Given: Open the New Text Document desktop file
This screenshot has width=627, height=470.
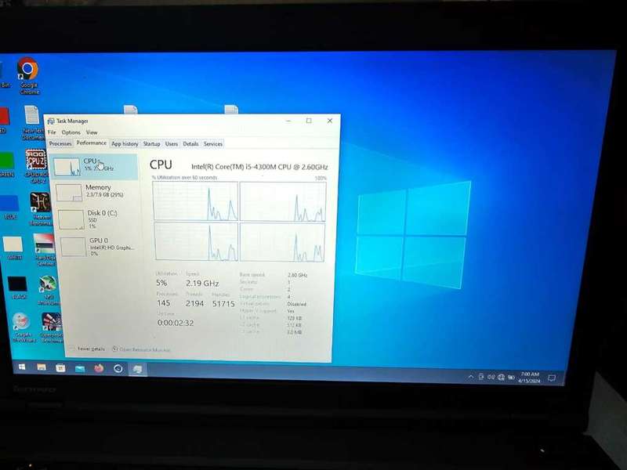Looking at the screenshot, I should pos(32,122).
